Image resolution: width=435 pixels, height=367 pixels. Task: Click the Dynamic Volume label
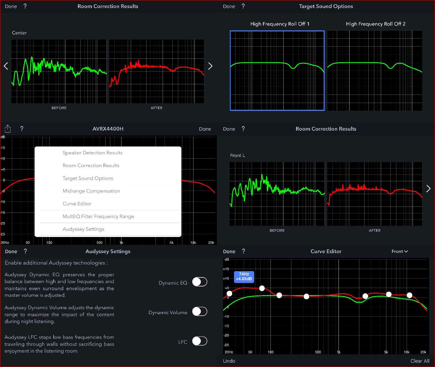[168, 312]
